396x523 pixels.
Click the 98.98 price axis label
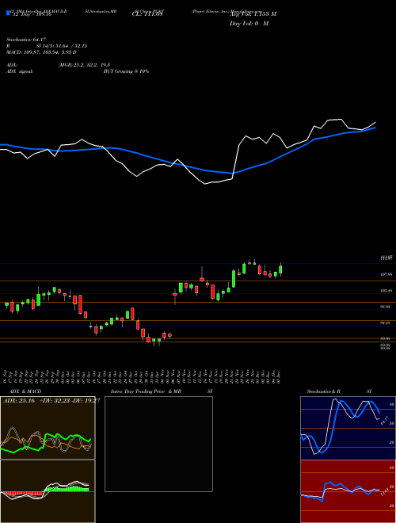[386, 307]
